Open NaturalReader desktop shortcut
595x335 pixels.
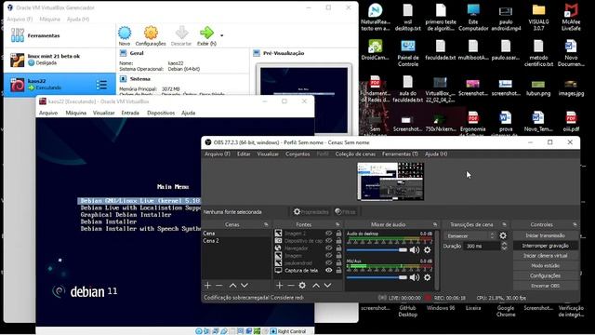pos(375,17)
